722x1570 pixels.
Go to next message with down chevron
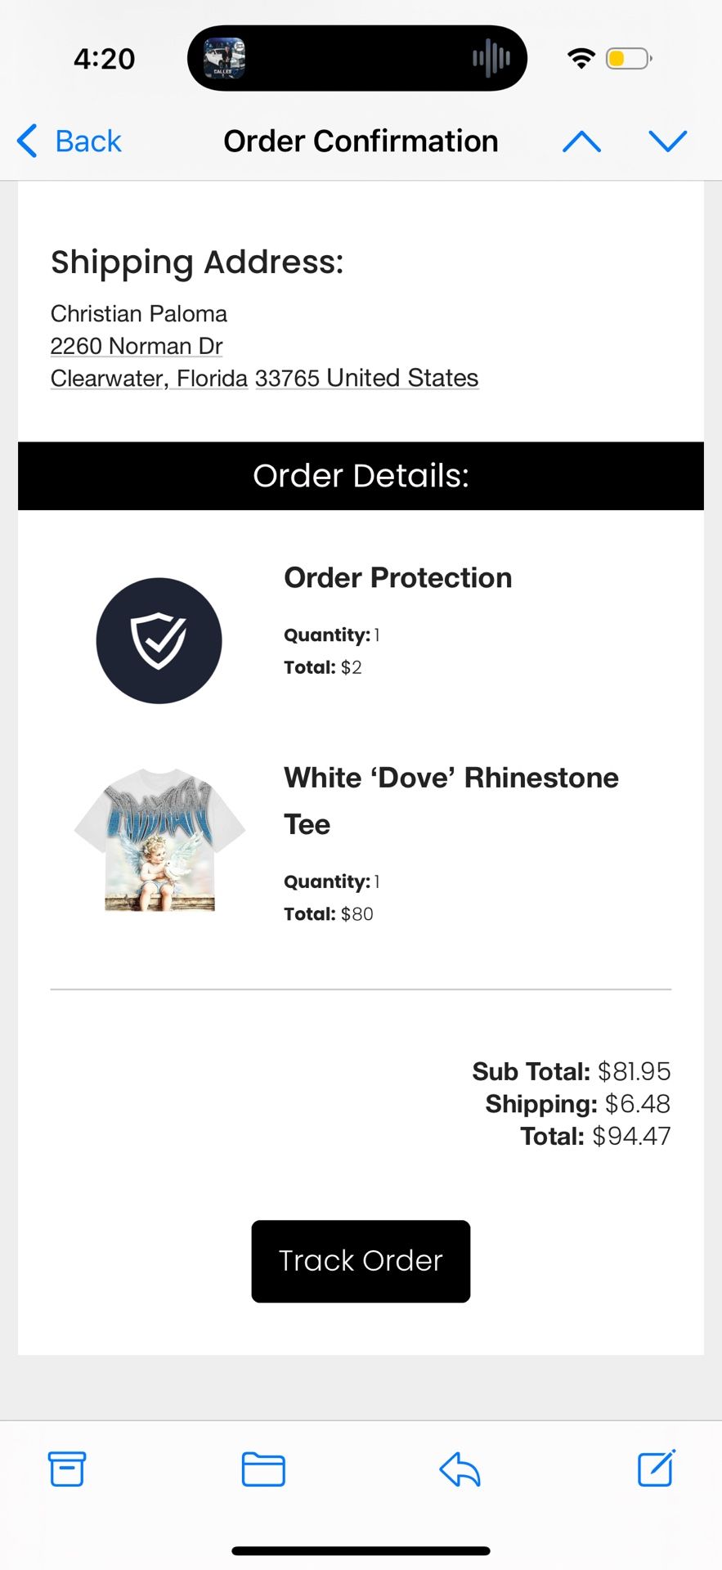point(668,141)
